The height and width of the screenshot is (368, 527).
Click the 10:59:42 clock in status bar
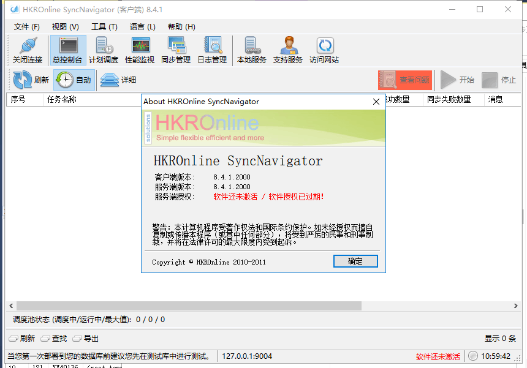coord(496,356)
